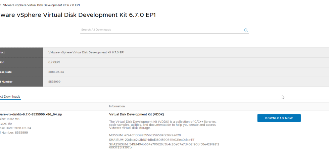Click the file type zip text
Image resolution: width=329 pixels, height=151 pixels.
coord(6,123)
